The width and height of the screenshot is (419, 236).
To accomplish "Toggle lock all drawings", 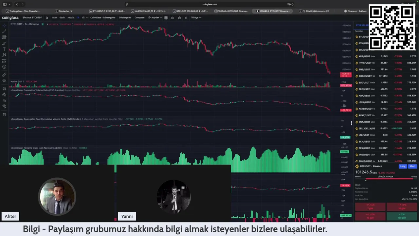I will click(x=4, y=100).
